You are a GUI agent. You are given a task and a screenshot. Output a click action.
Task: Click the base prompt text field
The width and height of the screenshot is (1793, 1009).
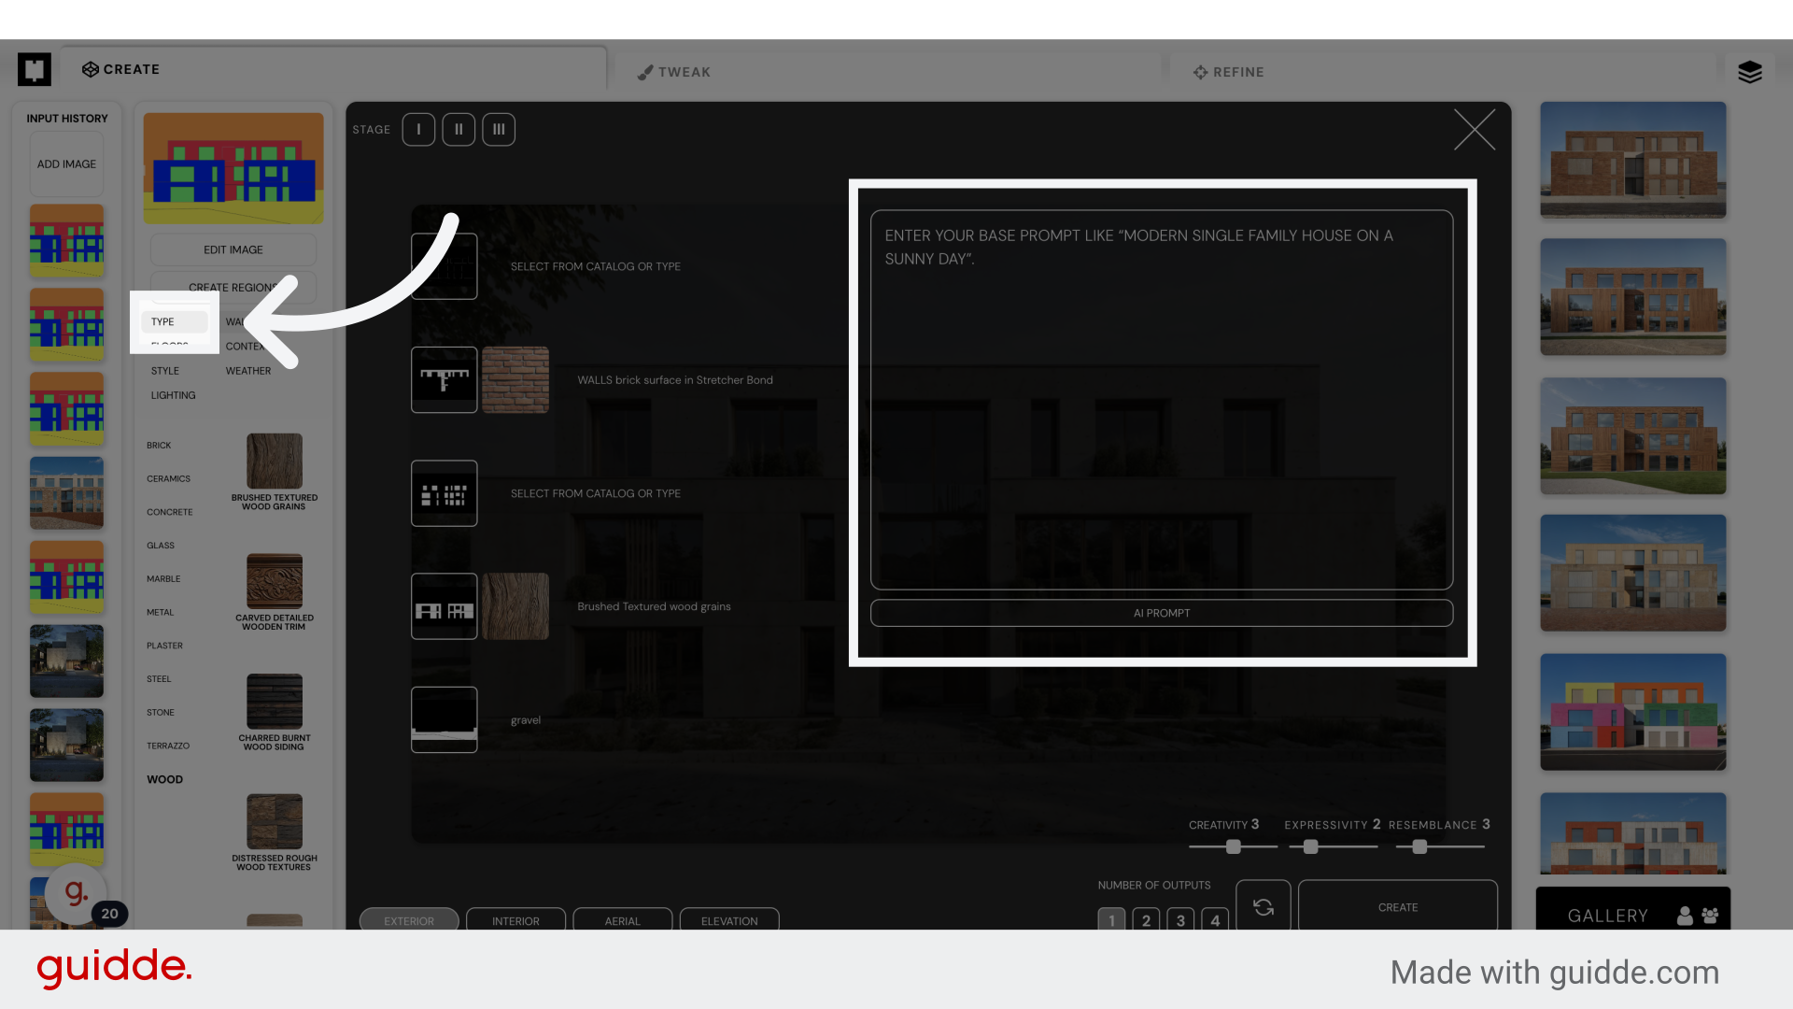pos(1162,400)
